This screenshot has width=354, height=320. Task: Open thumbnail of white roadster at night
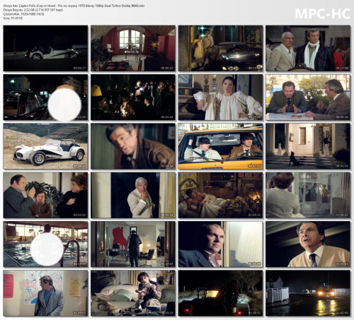(x=45, y=48)
